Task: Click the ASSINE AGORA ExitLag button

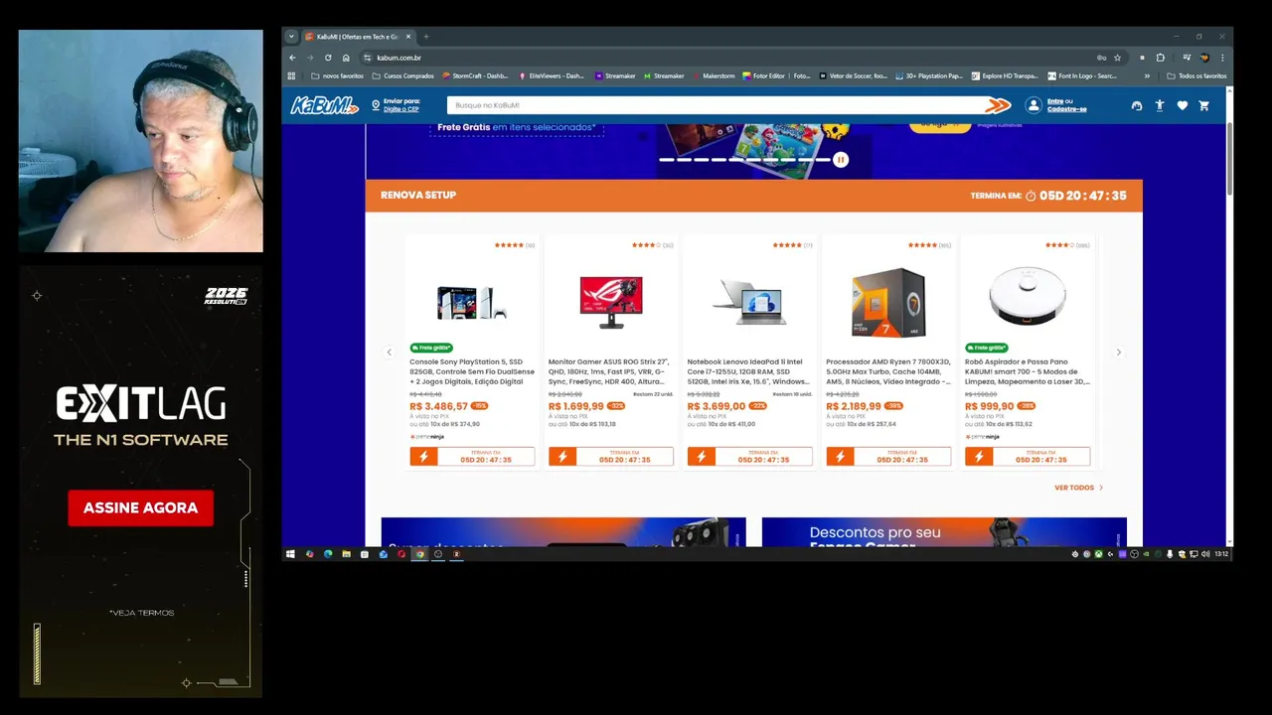Action: (140, 507)
